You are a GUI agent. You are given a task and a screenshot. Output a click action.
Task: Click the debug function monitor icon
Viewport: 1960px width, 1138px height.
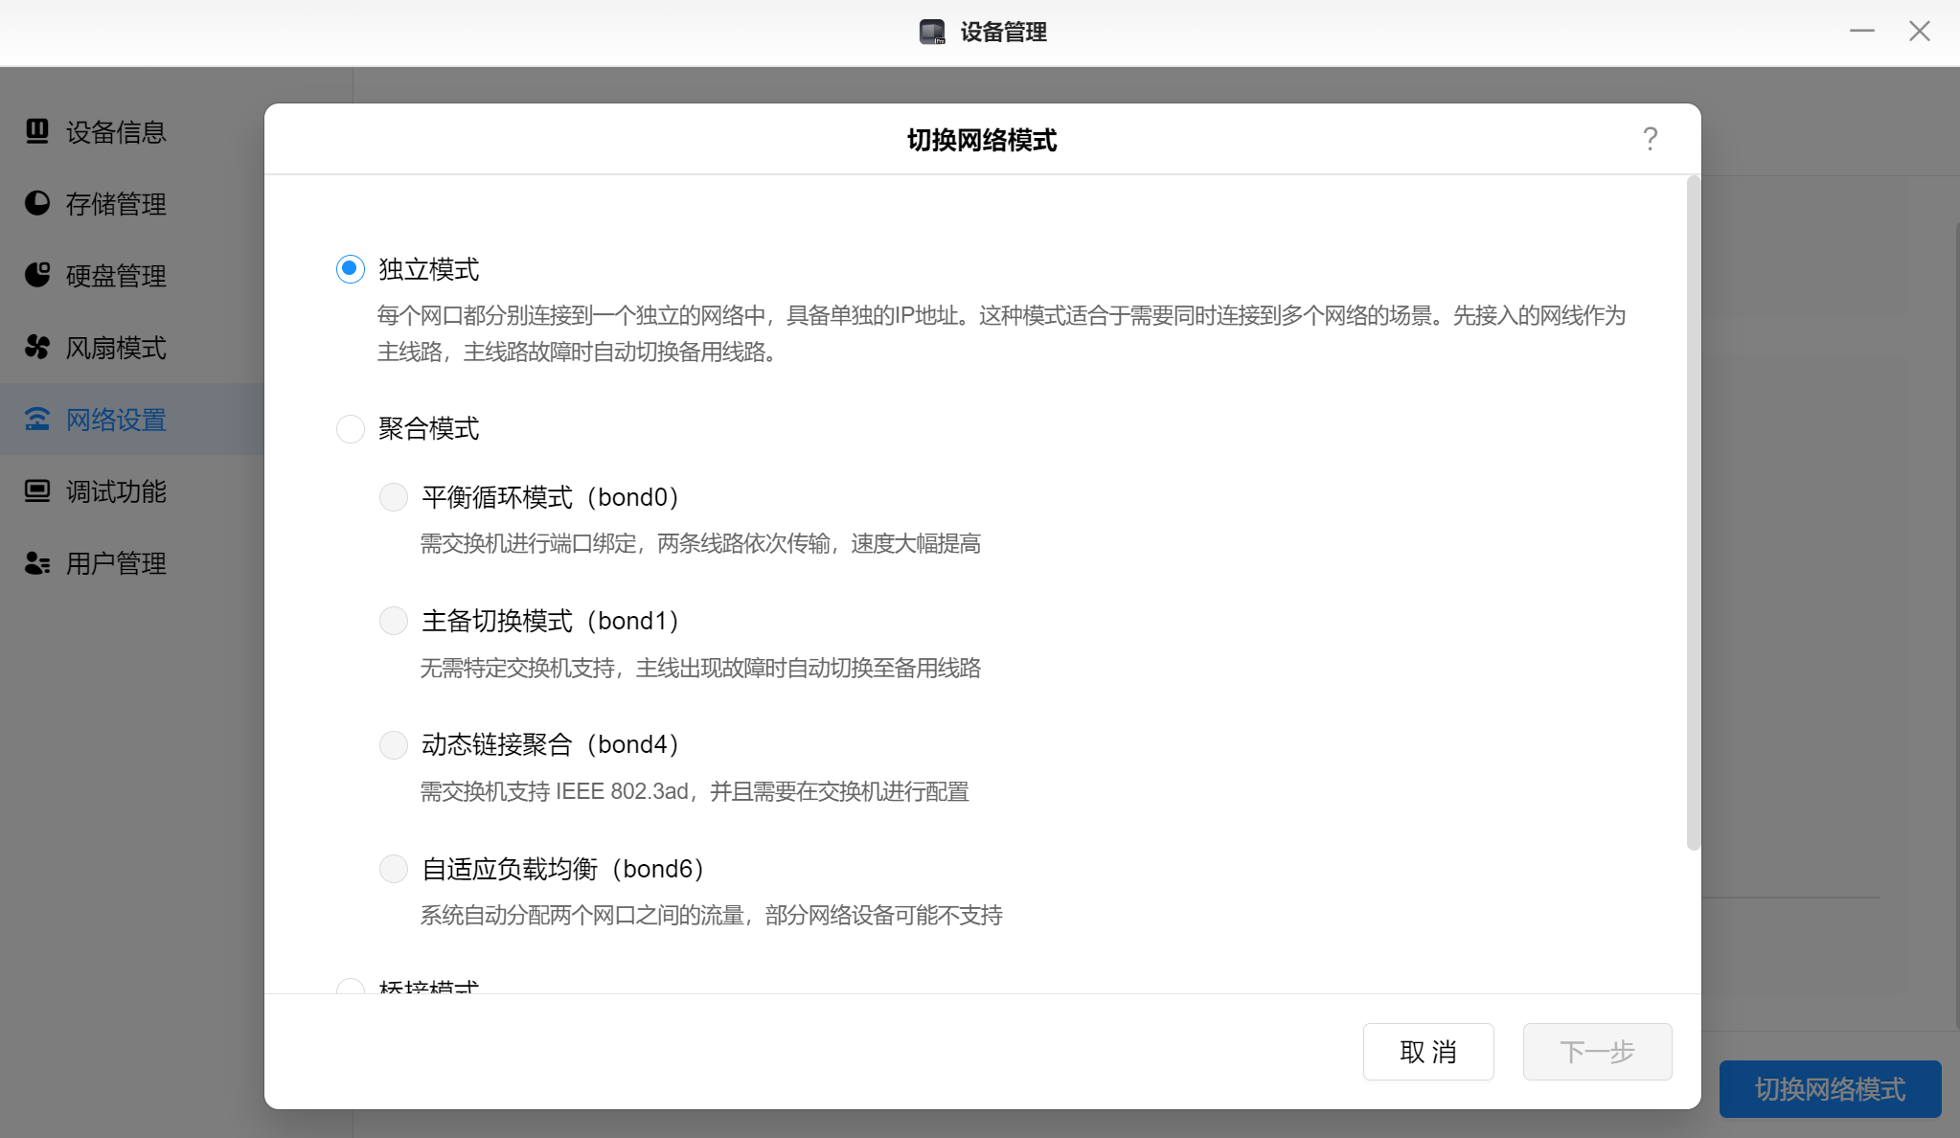(37, 490)
